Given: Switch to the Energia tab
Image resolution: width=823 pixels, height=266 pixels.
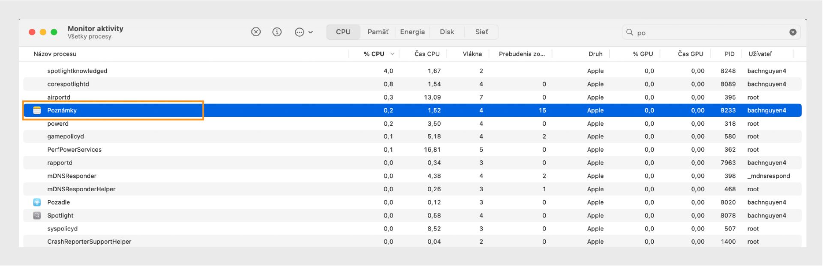Looking at the screenshot, I should [x=412, y=32].
